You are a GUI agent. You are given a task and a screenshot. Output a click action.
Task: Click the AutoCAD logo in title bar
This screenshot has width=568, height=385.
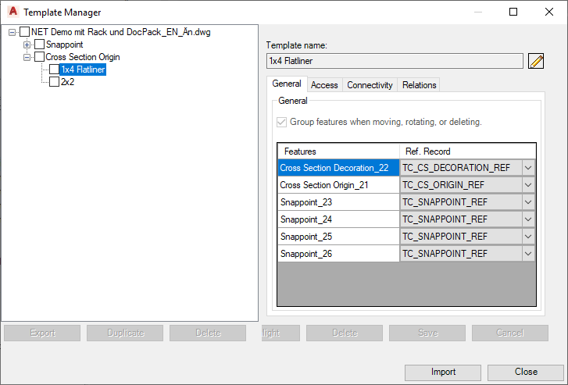11,12
